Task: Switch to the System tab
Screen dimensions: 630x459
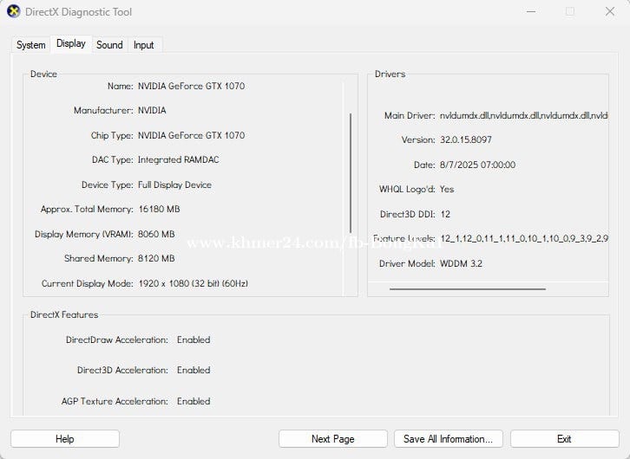Action: [x=30, y=45]
